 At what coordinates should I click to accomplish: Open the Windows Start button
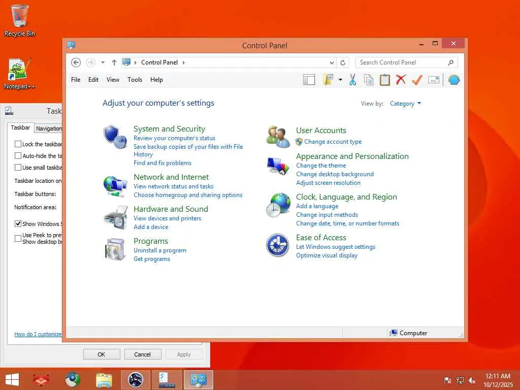12,380
